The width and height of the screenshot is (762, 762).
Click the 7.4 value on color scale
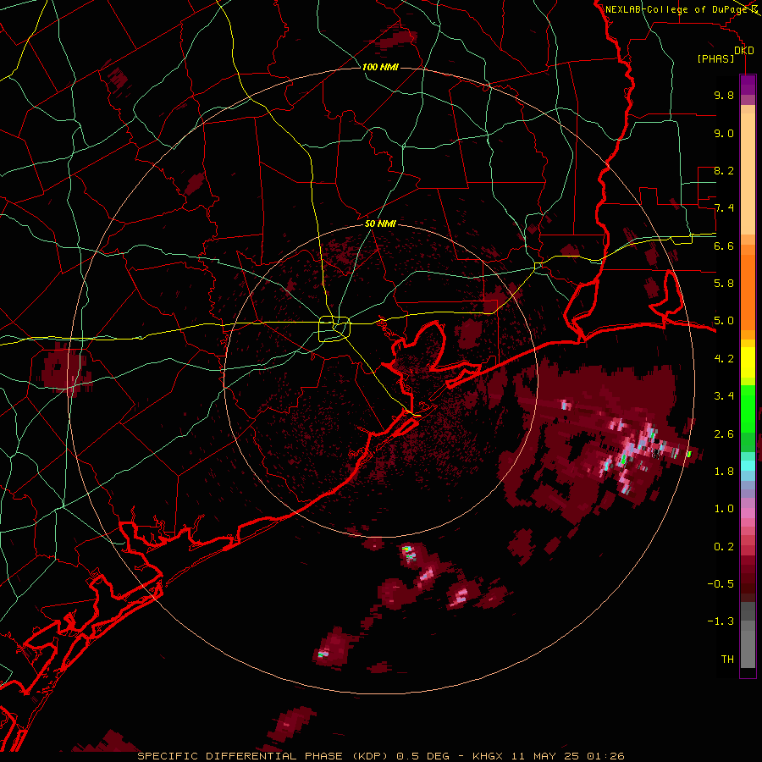point(724,208)
